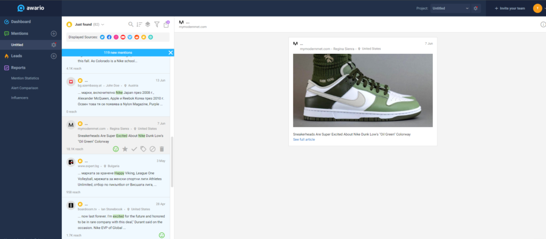Tag the mymodernmet mention
Viewport: 546px width, 239px height.
coord(143,149)
